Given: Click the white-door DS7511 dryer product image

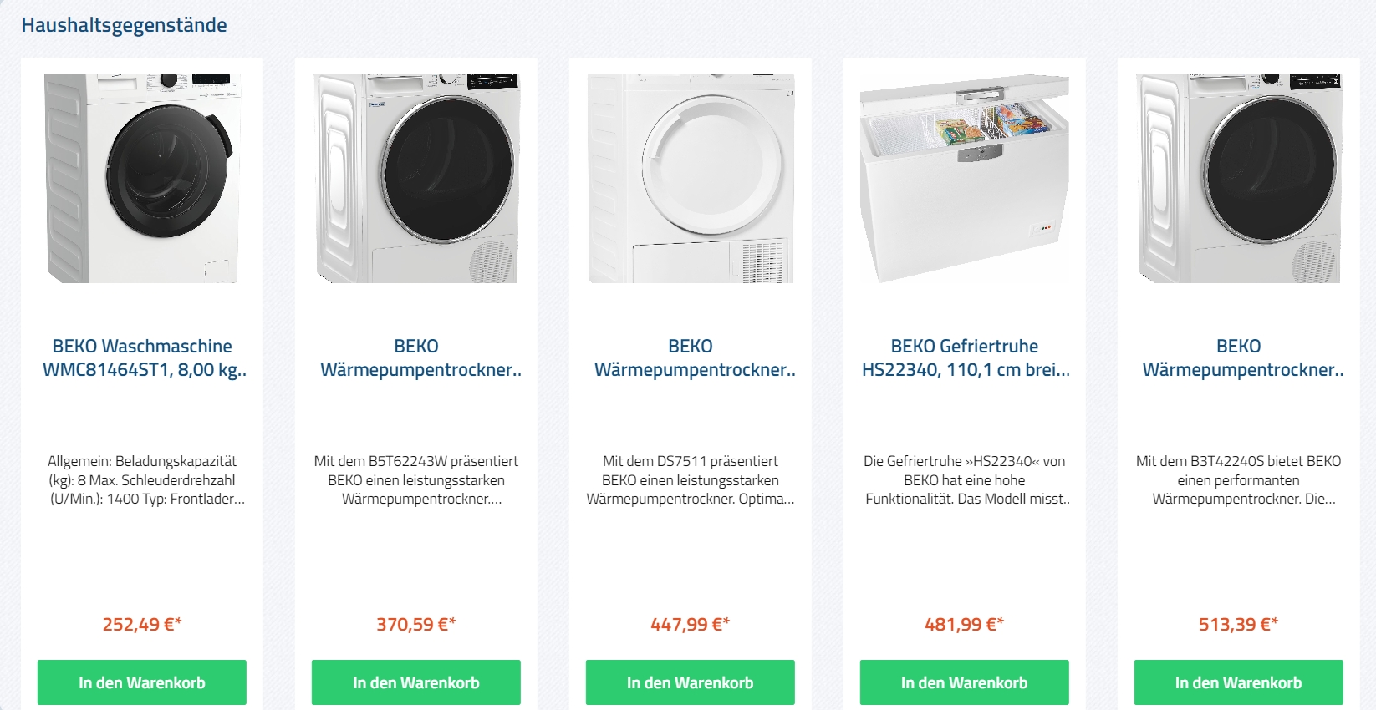Looking at the screenshot, I should click(x=691, y=179).
